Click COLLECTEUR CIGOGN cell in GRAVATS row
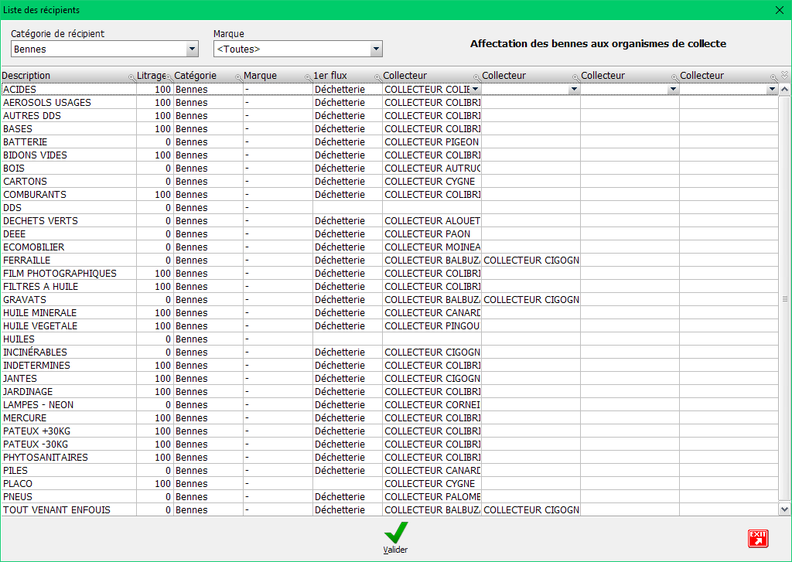792x562 pixels. tap(531, 300)
